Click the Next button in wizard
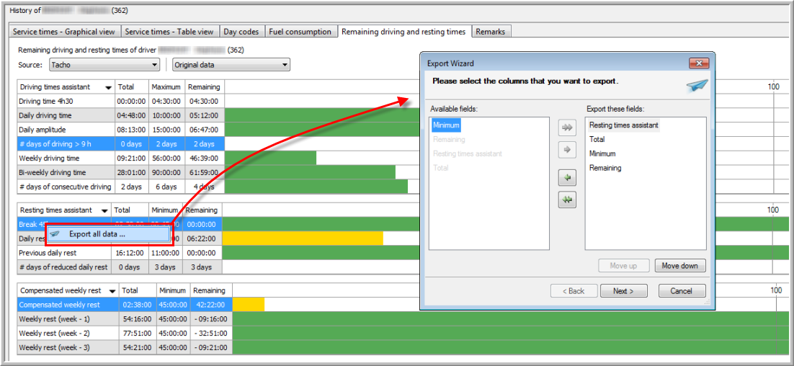 pos(623,291)
